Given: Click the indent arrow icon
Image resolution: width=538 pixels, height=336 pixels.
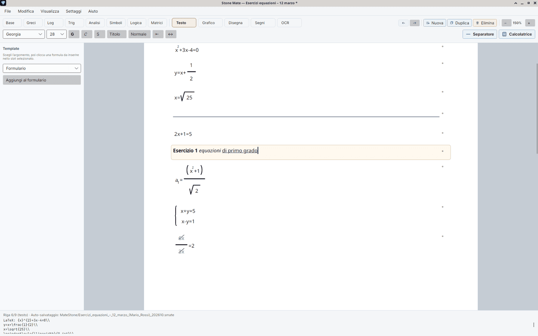Looking at the screenshot, I should [158, 34].
